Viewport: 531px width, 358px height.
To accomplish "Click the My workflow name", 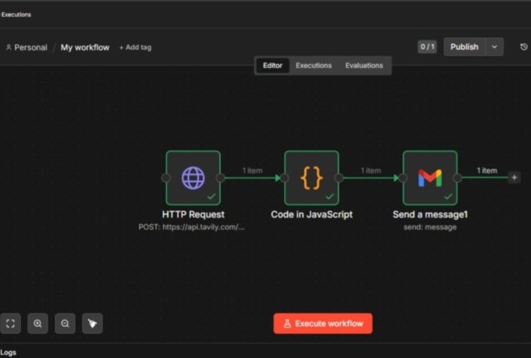I will tap(85, 47).
